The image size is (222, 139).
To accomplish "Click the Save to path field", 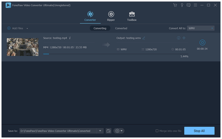I will (x=58, y=131).
